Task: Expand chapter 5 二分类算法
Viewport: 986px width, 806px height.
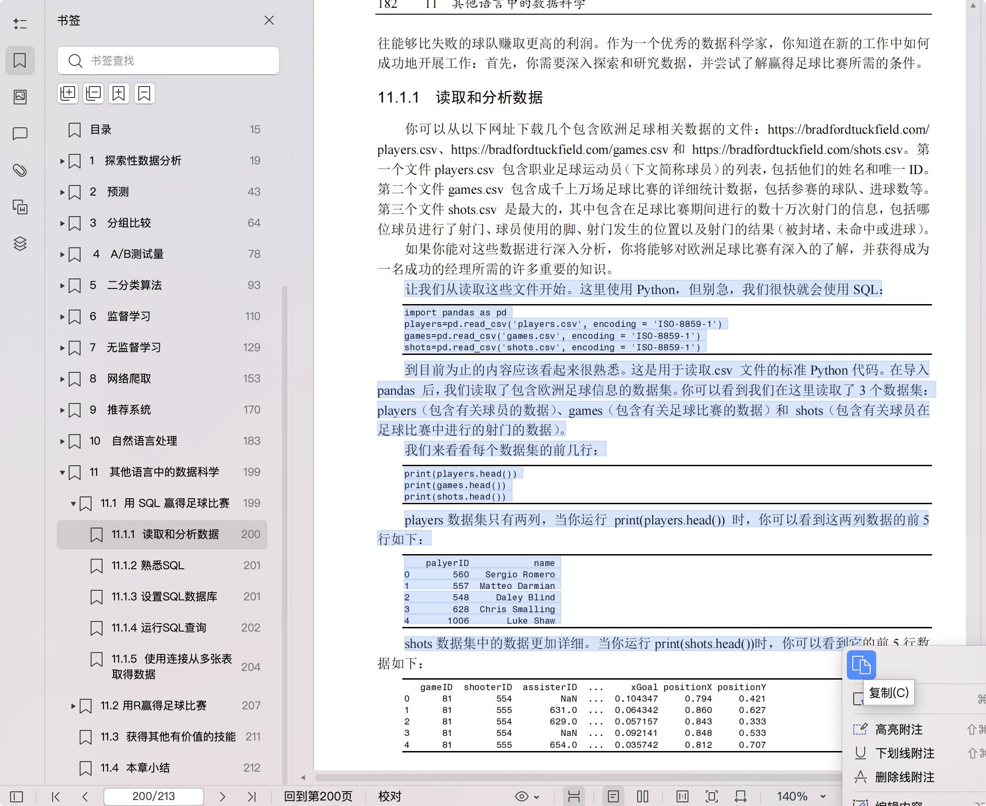Action: pyautogui.click(x=62, y=286)
